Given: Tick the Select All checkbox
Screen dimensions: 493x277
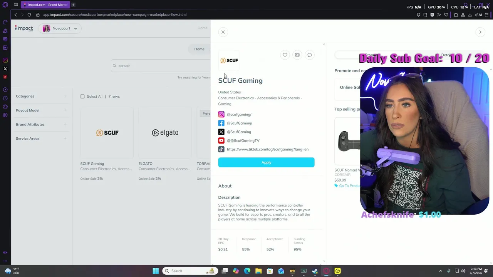Looking at the screenshot, I should pos(82,97).
